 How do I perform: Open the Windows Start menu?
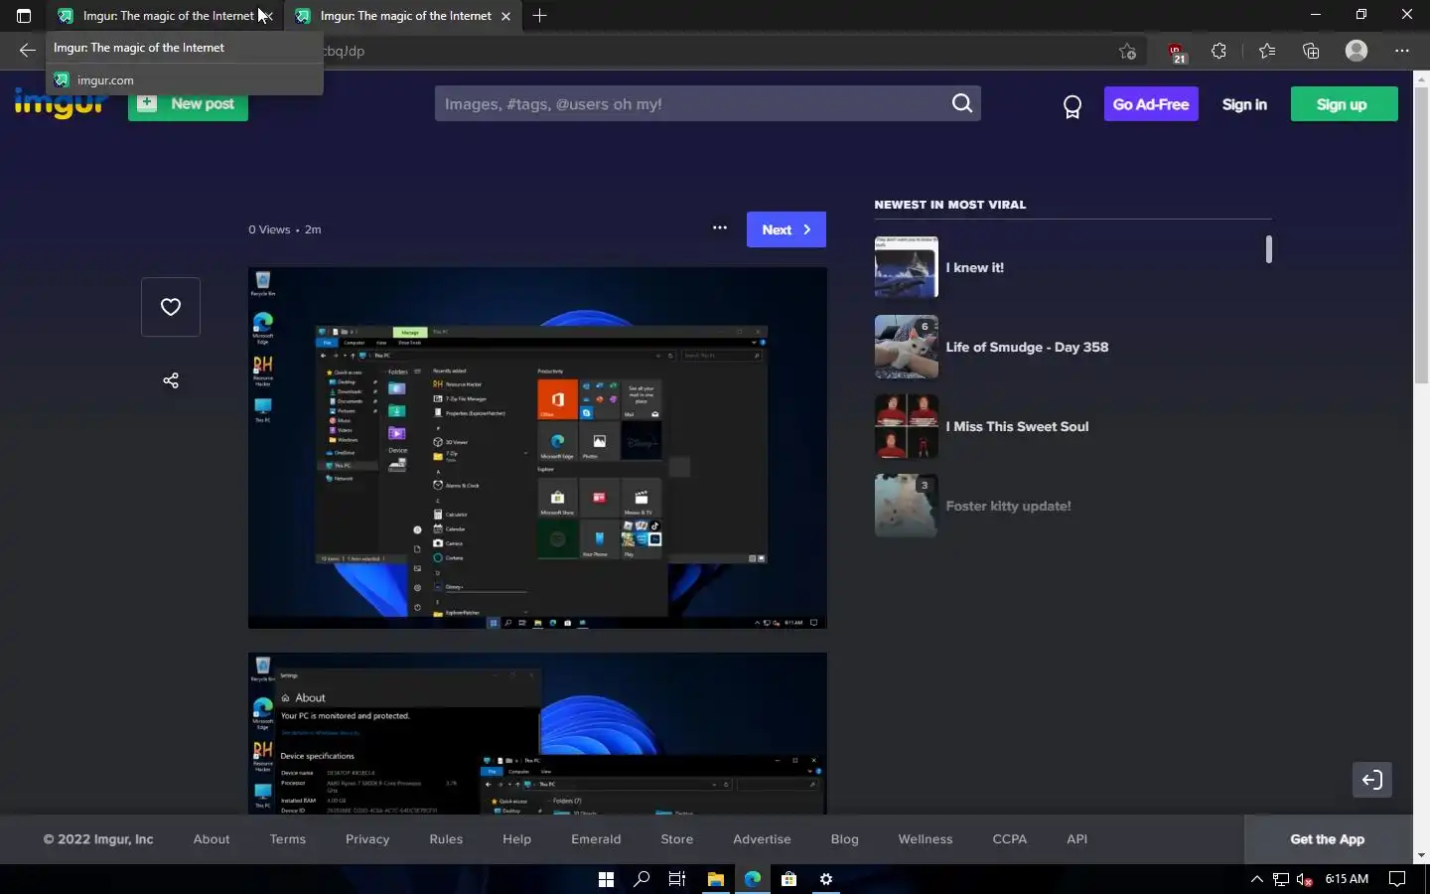(x=606, y=879)
